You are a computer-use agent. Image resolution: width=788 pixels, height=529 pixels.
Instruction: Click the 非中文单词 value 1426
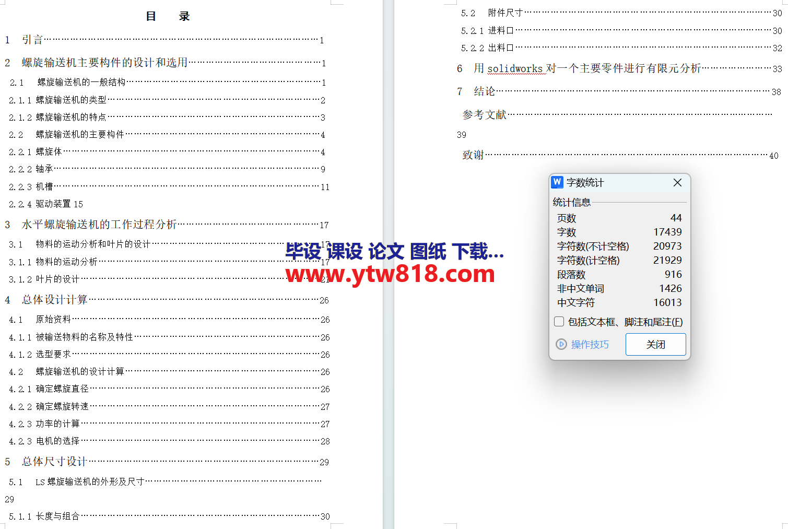pos(671,288)
